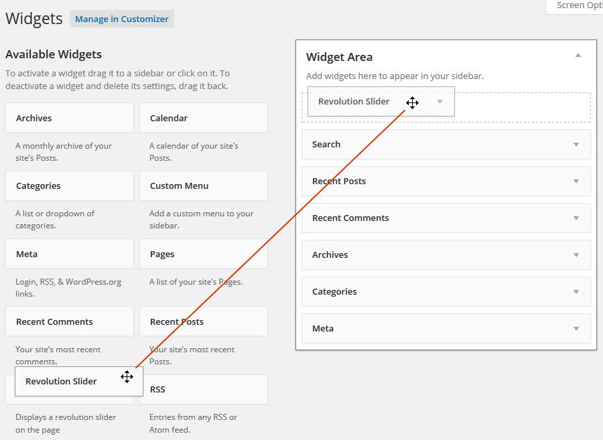Viewport: 603px width, 440px height.
Task: Expand the Meta widget in sidebar
Action: (576, 329)
